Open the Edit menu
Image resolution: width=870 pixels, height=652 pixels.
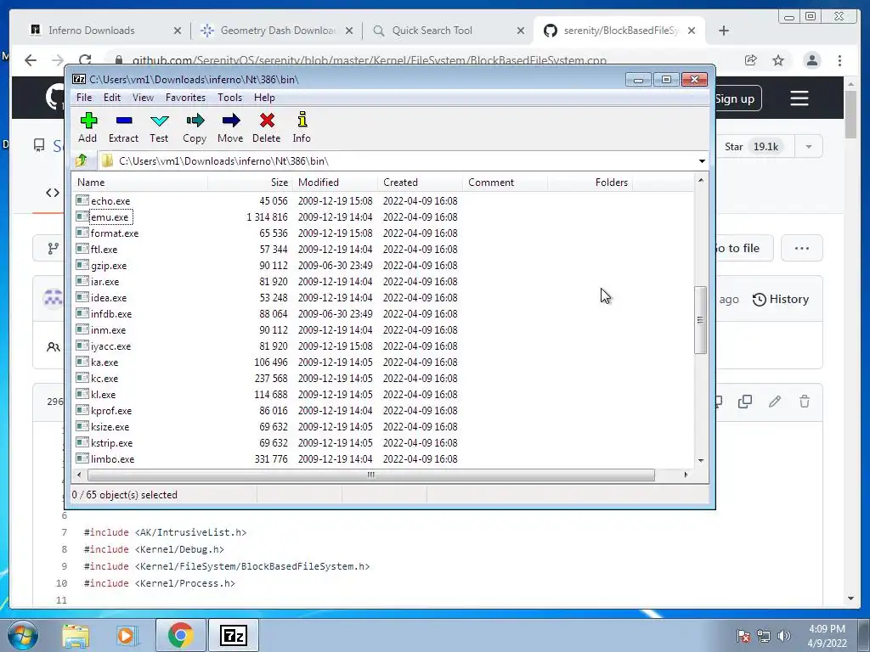(112, 98)
